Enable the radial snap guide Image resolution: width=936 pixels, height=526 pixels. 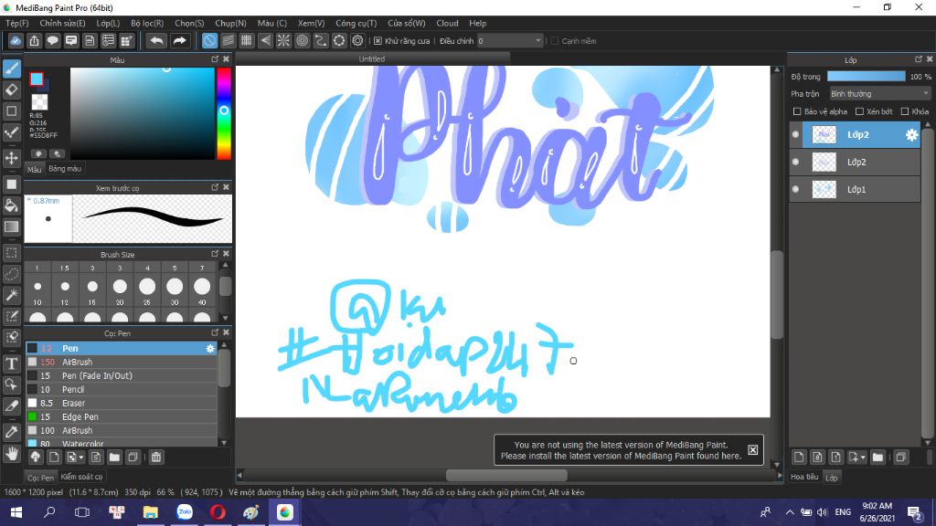(283, 40)
